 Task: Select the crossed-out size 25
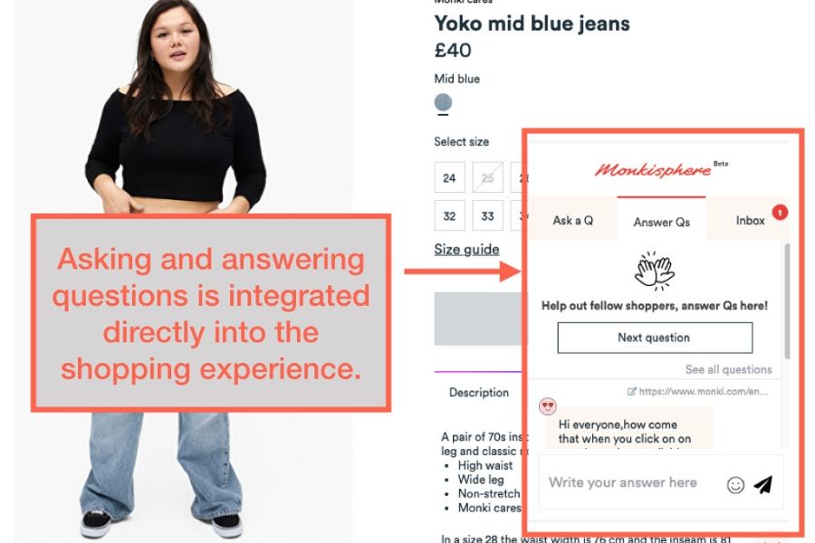pyautogui.click(x=487, y=177)
